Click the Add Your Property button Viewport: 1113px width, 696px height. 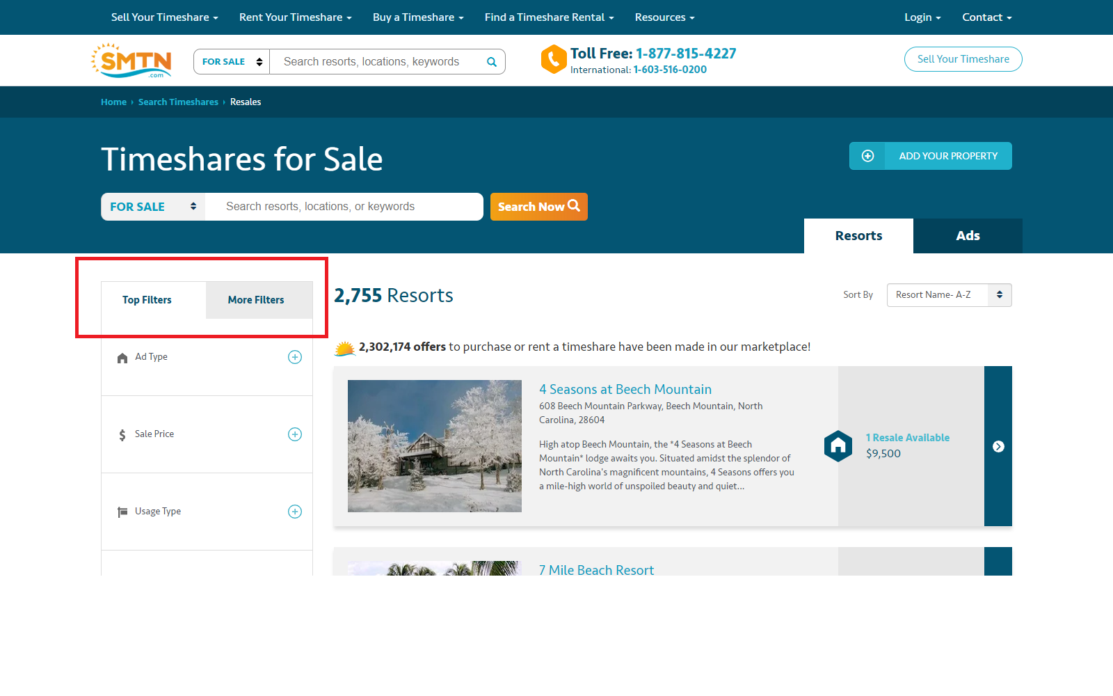(931, 156)
